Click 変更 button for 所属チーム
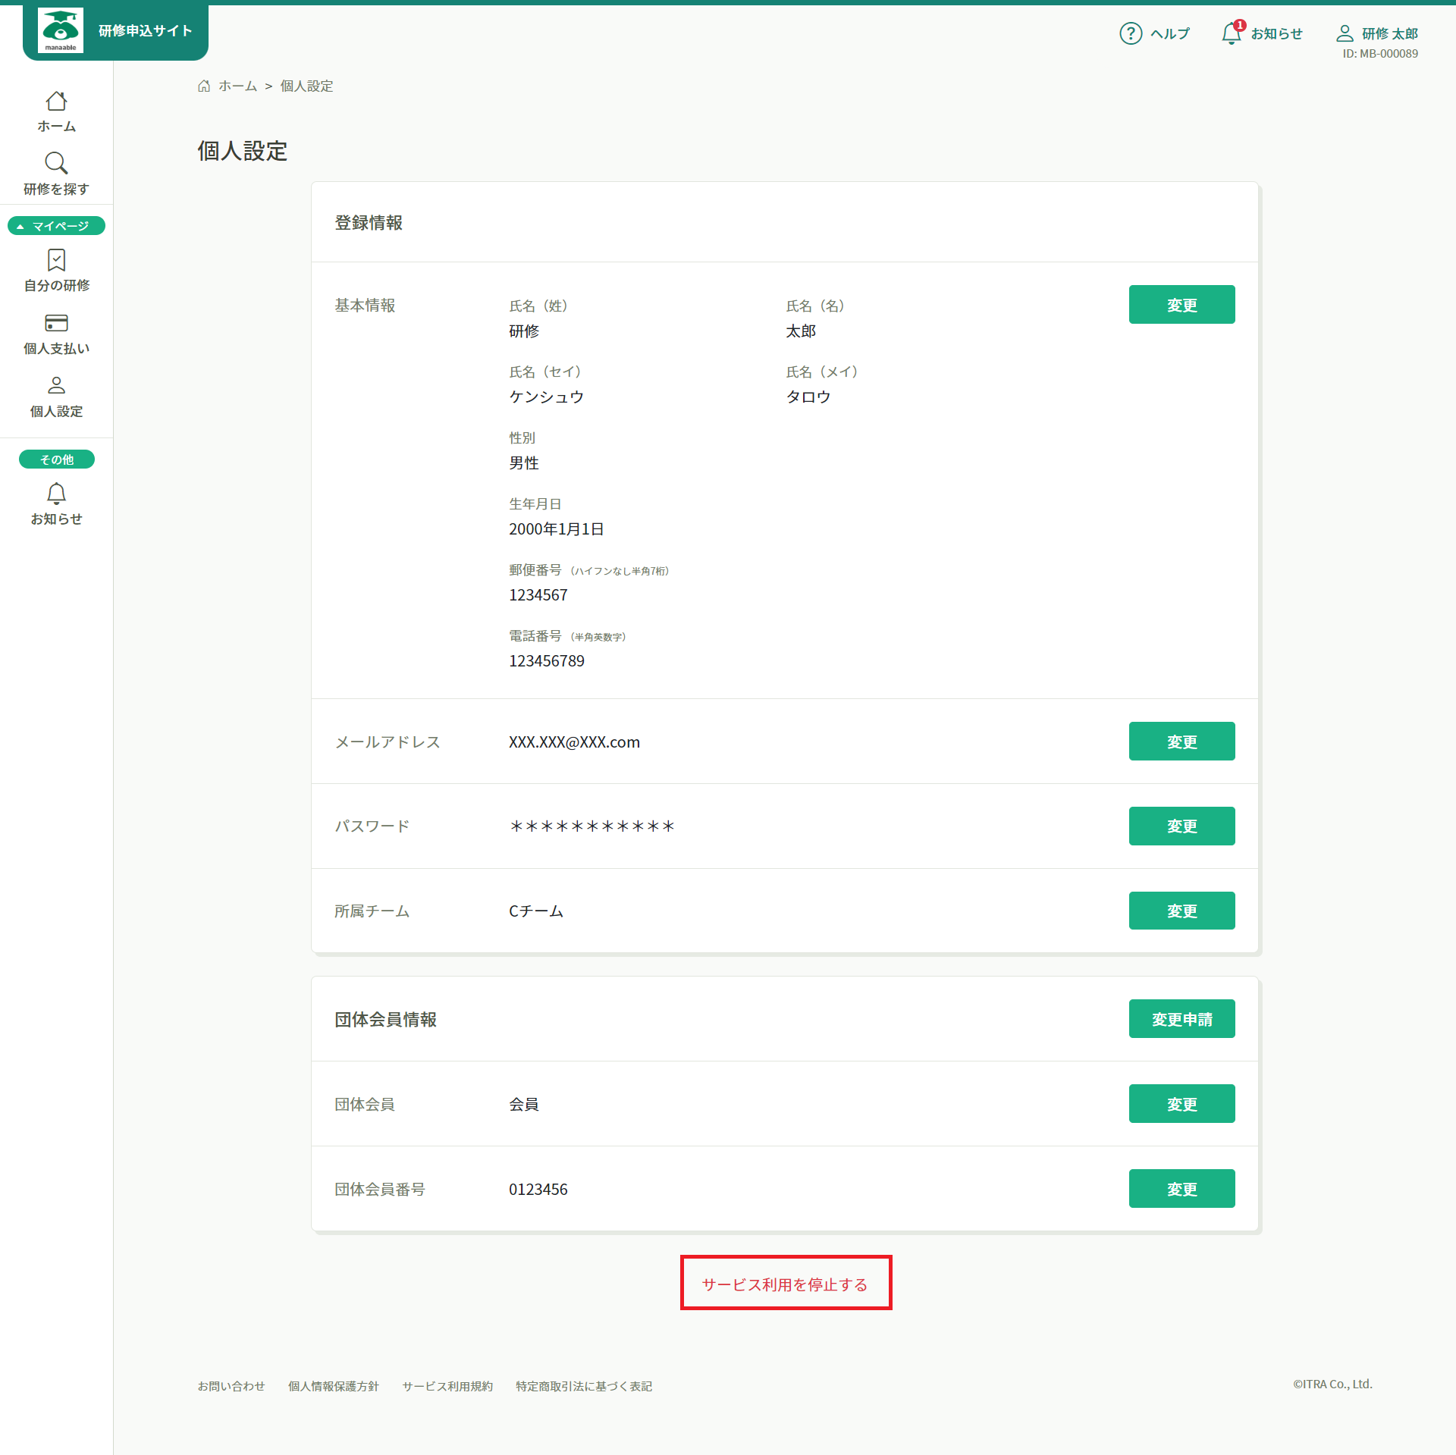The image size is (1456, 1455). 1181,911
